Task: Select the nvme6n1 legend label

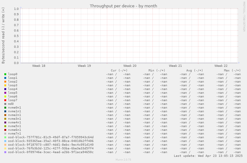Action: (15, 130)
